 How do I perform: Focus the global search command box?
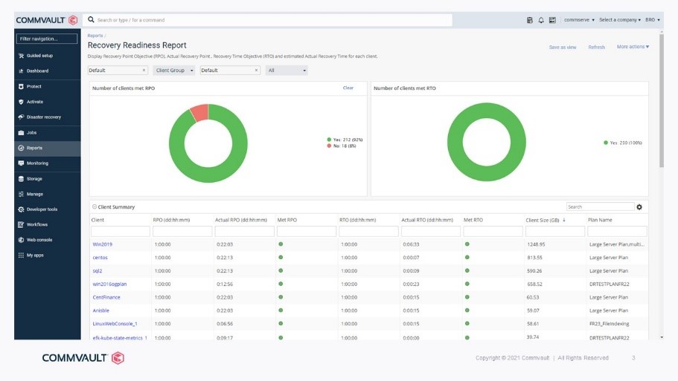coord(268,20)
